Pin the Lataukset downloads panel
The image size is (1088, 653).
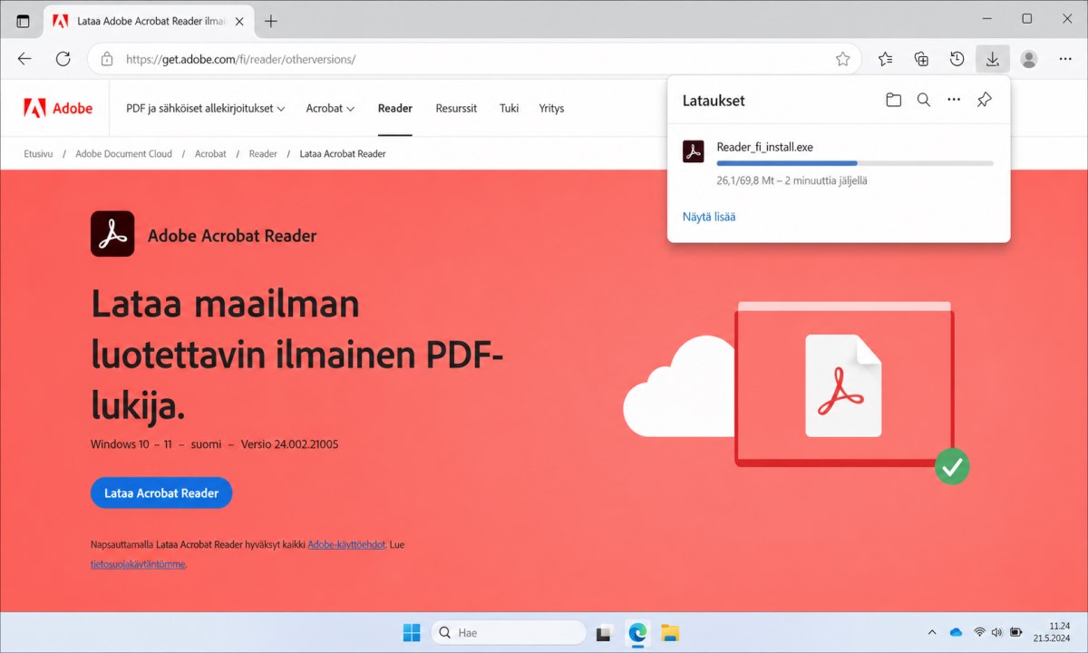click(984, 100)
